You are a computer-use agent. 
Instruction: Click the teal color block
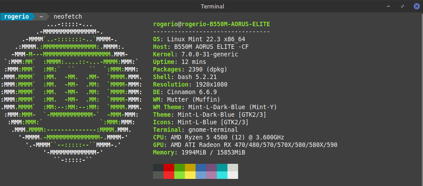tap(222, 168)
